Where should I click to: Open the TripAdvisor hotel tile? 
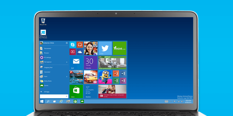tap(112, 63)
